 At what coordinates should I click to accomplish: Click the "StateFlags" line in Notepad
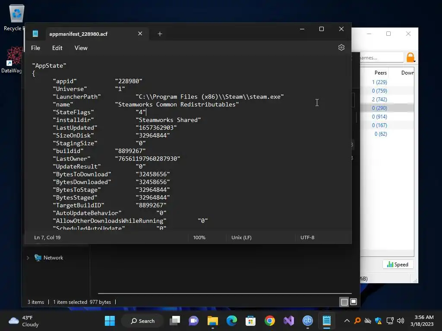tap(99, 112)
